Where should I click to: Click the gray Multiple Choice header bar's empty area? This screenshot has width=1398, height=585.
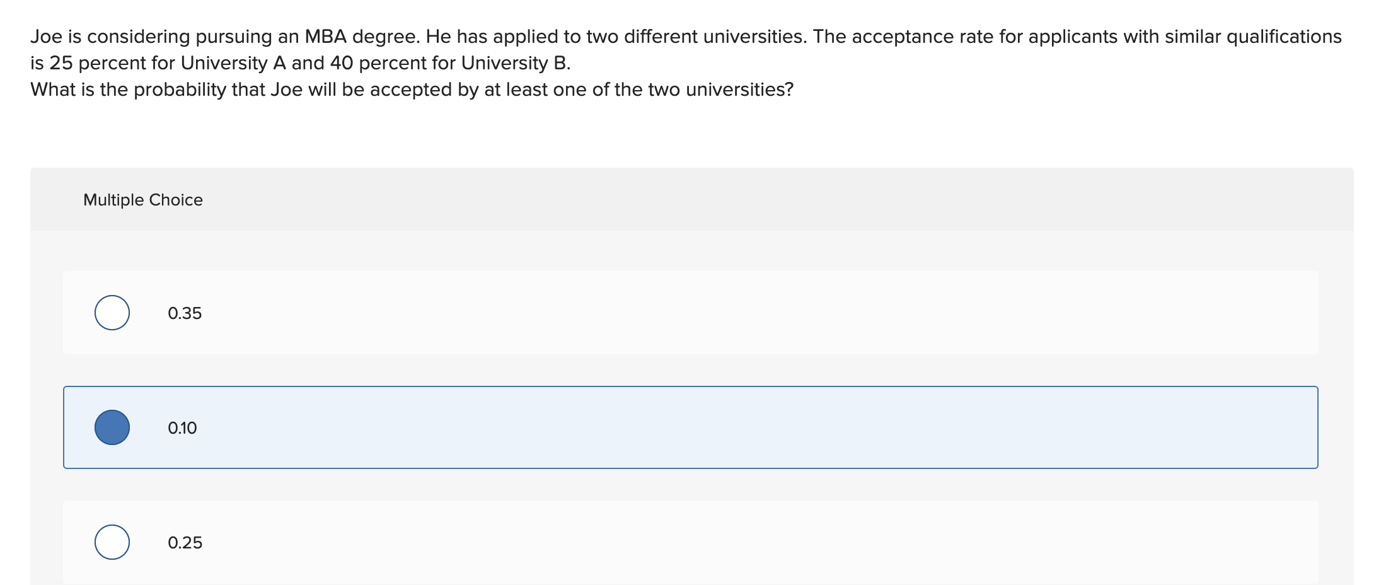click(756, 200)
